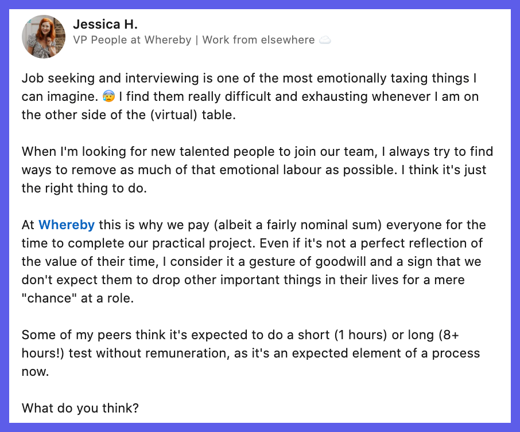Click the text 'Job seeking and interviewing'

tap(110, 78)
